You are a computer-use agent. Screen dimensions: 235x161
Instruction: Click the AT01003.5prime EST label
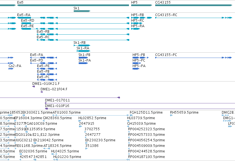(67, 113)
